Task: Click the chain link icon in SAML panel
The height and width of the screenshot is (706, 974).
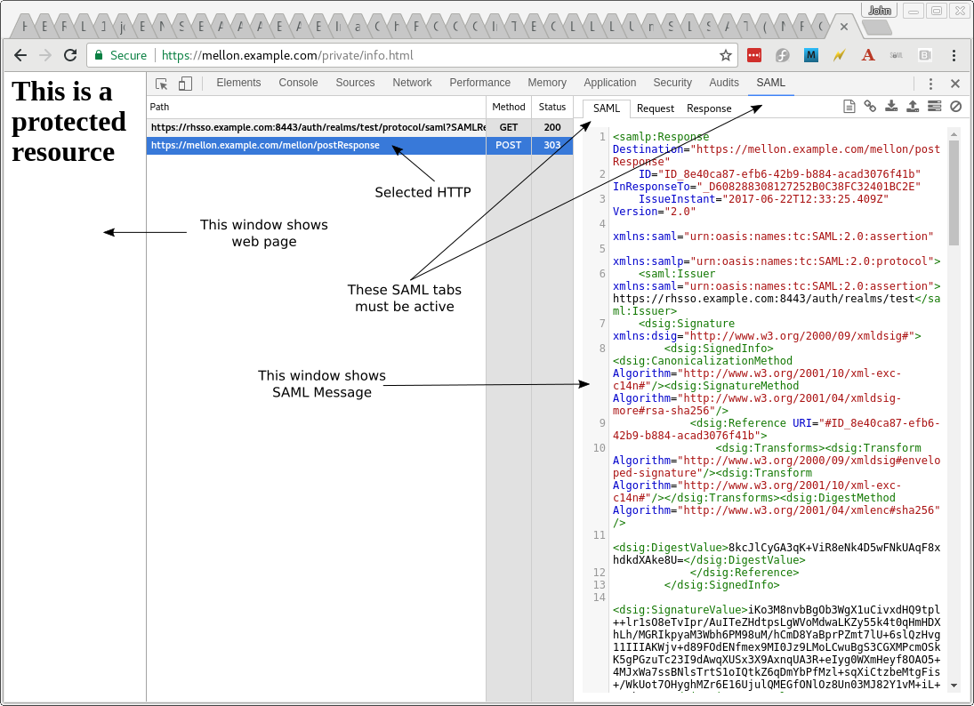Action: point(870,107)
